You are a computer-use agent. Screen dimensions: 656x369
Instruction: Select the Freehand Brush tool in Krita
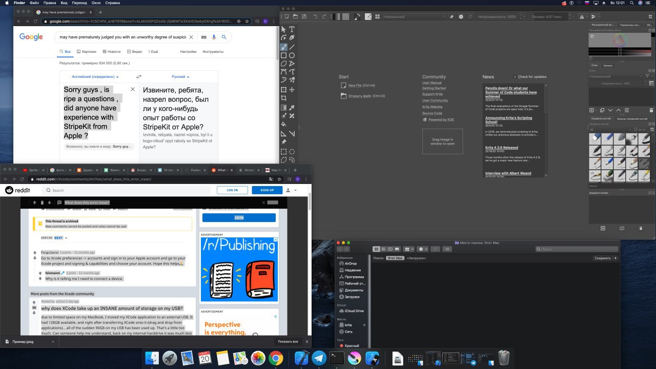coord(283,47)
